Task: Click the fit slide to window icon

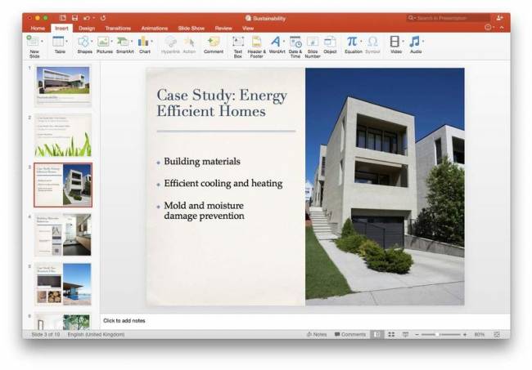Action: pos(497,334)
